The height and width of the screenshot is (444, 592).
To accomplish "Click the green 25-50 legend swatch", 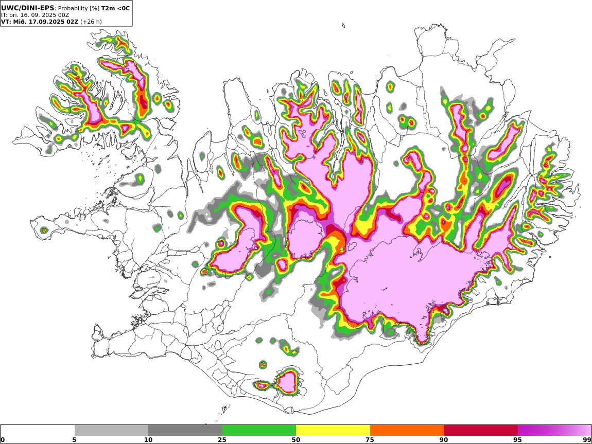I will tap(259, 431).
